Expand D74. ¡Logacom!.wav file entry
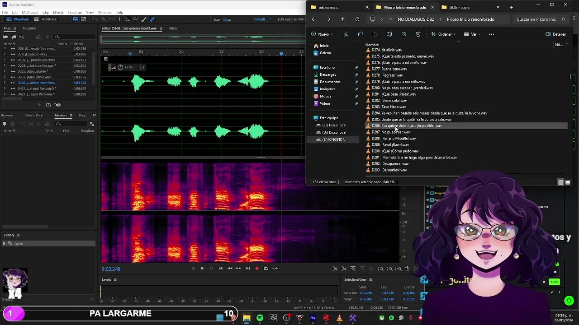The height and width of the screenshot is (325, 579). click(5, 54)
